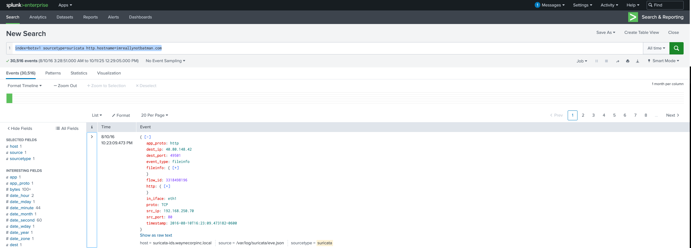Print results using the printer icon
This screenshot has height=248, width=691.
pyautogui.click(x=628, y=61)
